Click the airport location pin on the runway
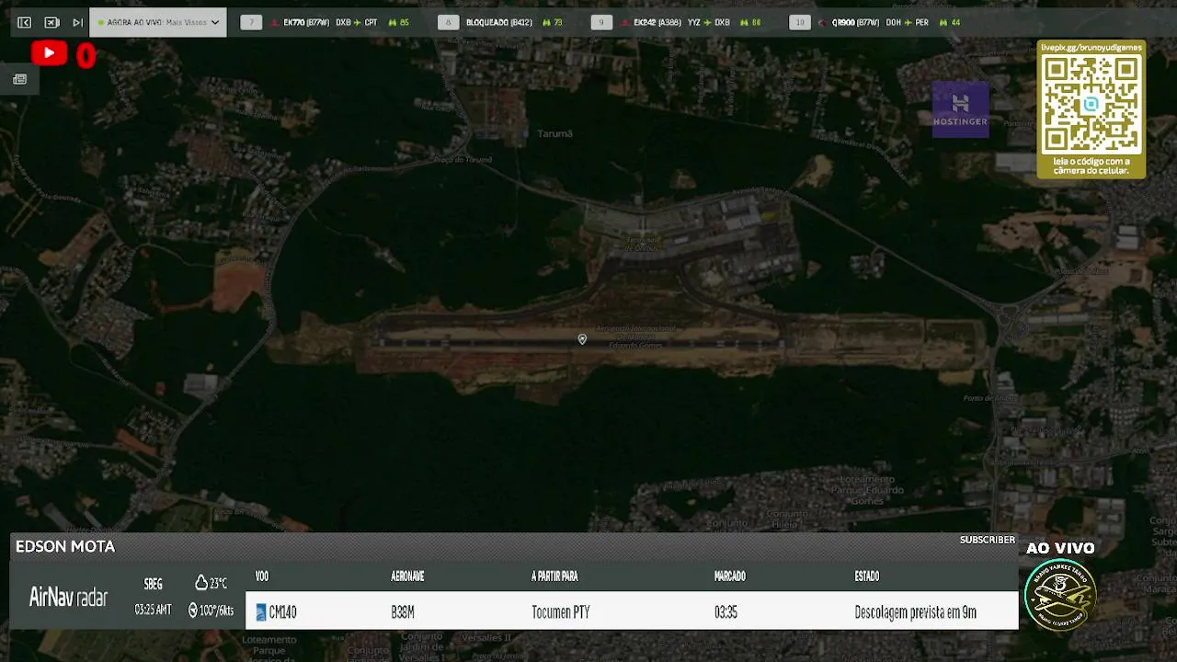1177x662 pixels. point(582,339)
